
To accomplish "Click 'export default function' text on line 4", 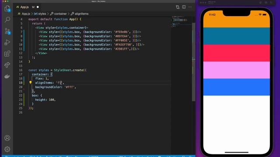I will pos(48,19).
